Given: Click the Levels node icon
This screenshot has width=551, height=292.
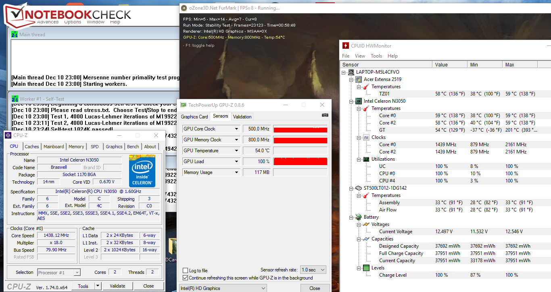Looking at the screenshot, I should coord(366,268).
